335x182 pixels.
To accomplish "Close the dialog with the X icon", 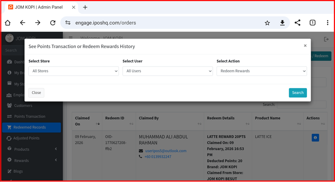I will [305, 46].
